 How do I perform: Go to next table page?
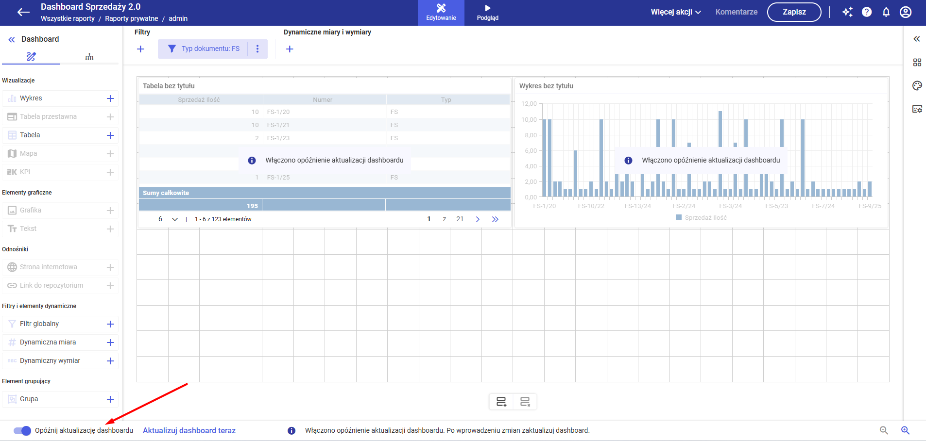coord(478,219)
